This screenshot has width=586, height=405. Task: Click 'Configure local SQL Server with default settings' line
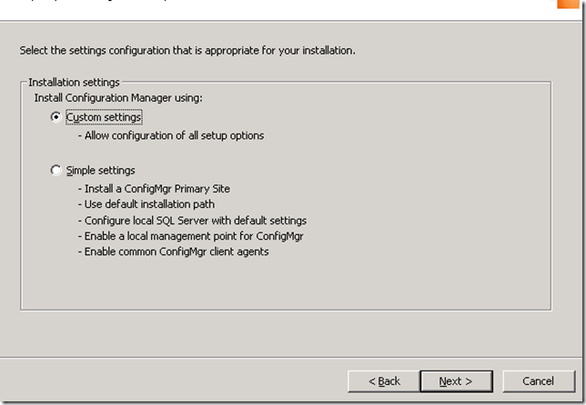click(x=191, y=220)
